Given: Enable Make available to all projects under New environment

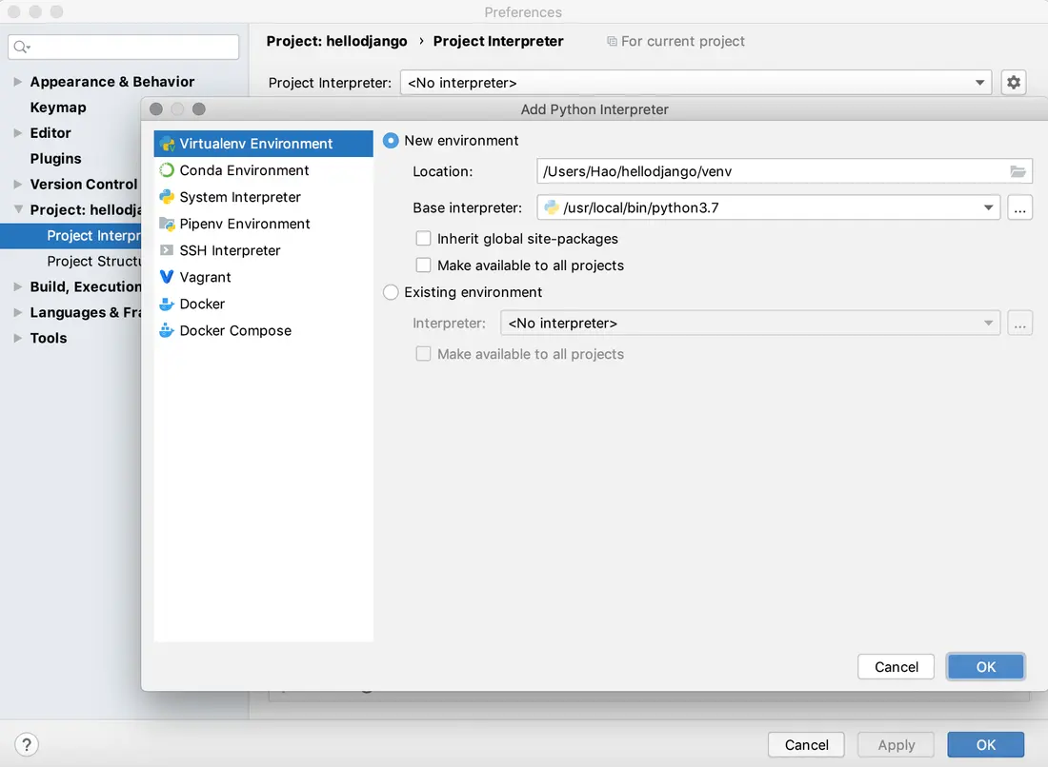Looking at the screenshot, I should pos(423,265).
